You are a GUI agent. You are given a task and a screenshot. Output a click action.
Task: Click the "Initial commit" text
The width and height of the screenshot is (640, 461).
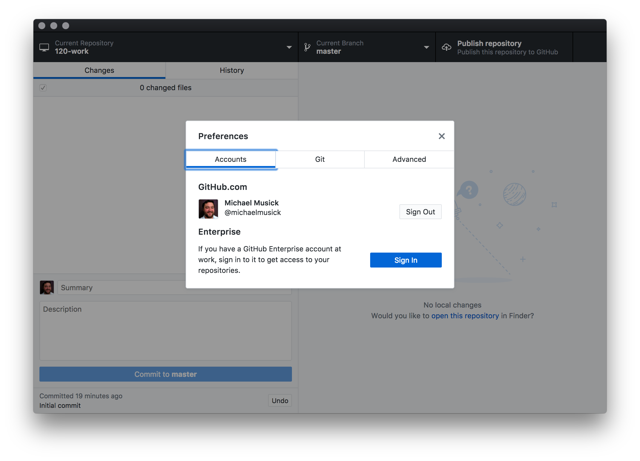pos(60,405)
